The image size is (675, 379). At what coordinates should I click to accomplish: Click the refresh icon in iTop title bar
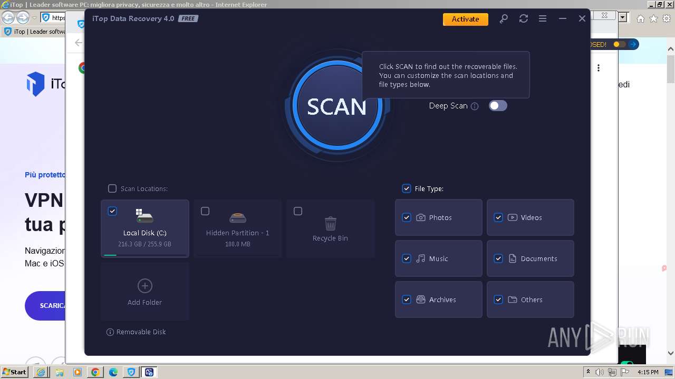pos(523,18)
